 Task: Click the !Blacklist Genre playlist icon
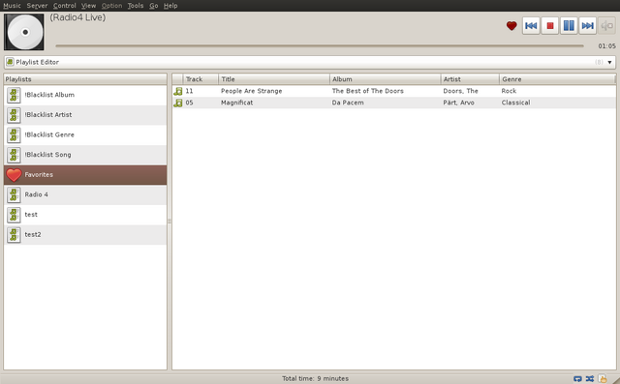[14, 135]
